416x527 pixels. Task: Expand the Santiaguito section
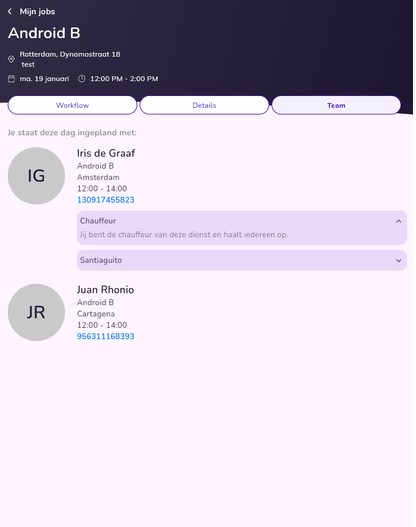(398, 261)
